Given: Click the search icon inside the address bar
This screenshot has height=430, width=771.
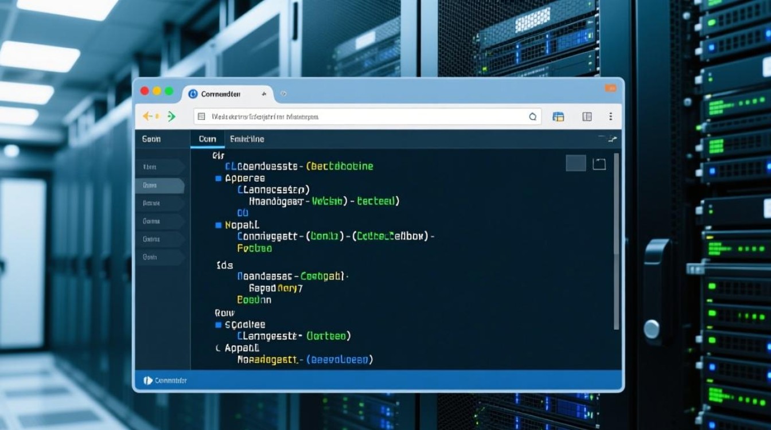Looking at the screenshot, I should pyautogui.click(x=532, y=116).
